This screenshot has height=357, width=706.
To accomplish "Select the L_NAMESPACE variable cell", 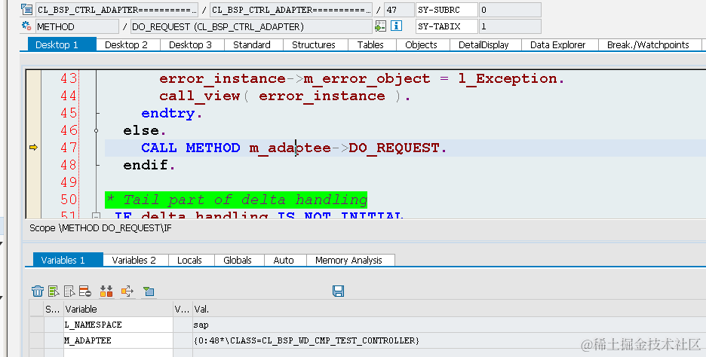I will (118, 325).
